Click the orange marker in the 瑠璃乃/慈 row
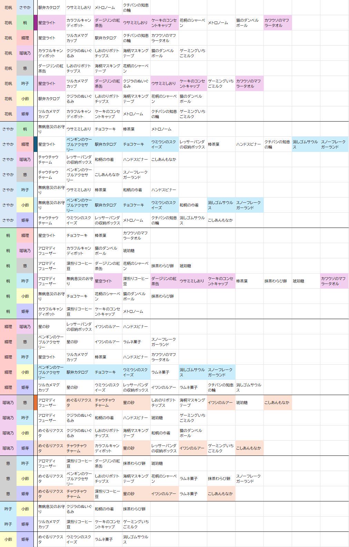The width and height of the screenshot is (349, 547). [36, 403]
